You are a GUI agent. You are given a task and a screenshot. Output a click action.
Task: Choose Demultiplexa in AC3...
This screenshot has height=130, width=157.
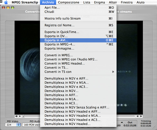click(x=78, y=103)
